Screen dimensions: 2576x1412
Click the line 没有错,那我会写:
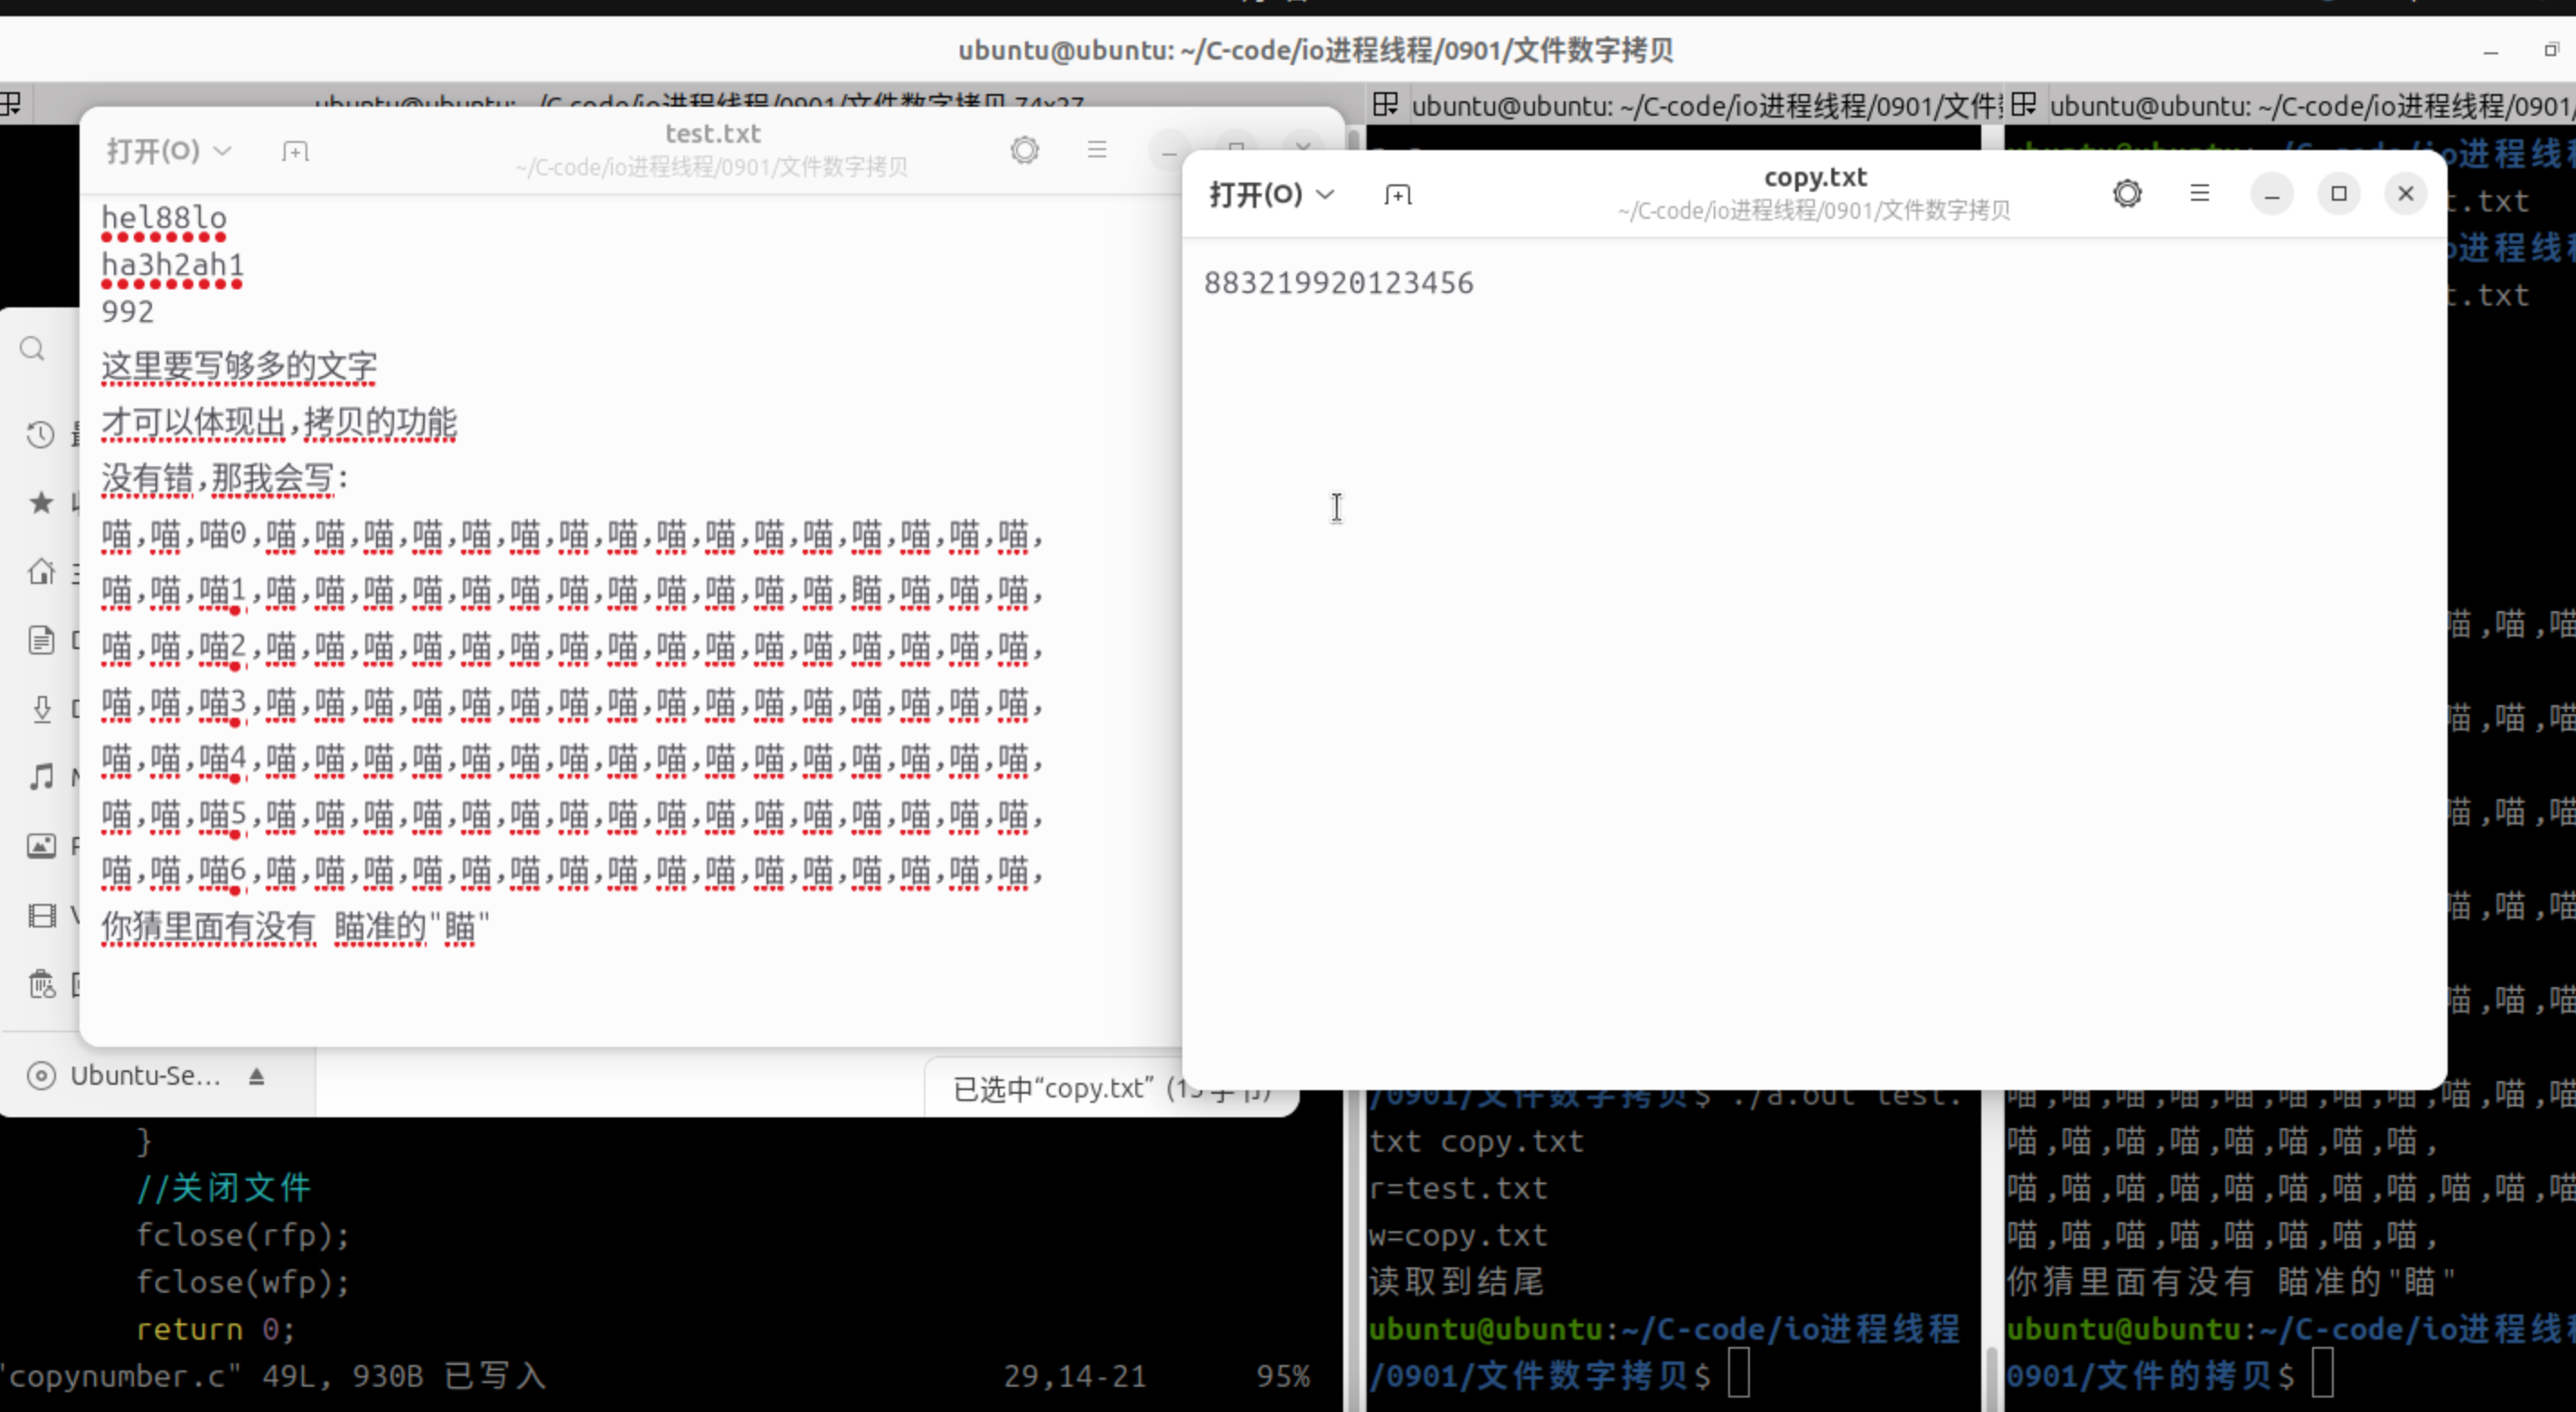click(x=225, y=479)
